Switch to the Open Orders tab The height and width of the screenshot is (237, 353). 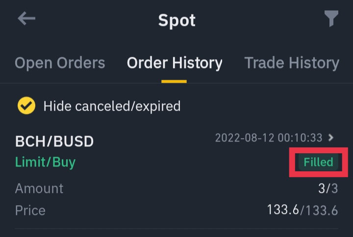(x=60, y=63)
